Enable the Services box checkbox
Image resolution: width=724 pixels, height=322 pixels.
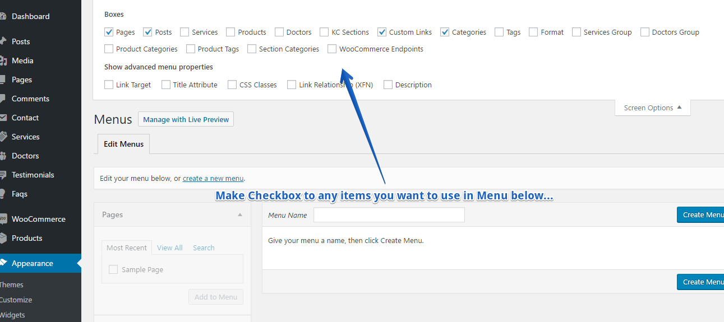185,32
